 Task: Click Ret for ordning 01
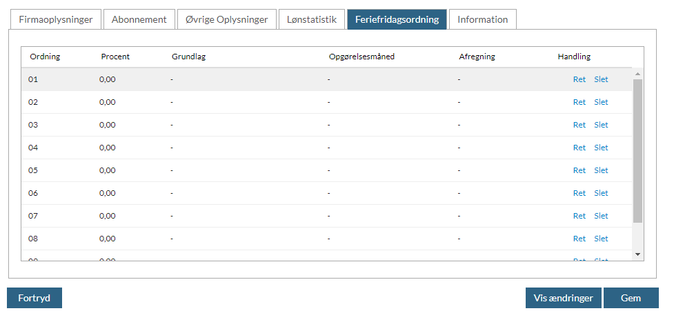pyautogui.click(x=579, y=79)
